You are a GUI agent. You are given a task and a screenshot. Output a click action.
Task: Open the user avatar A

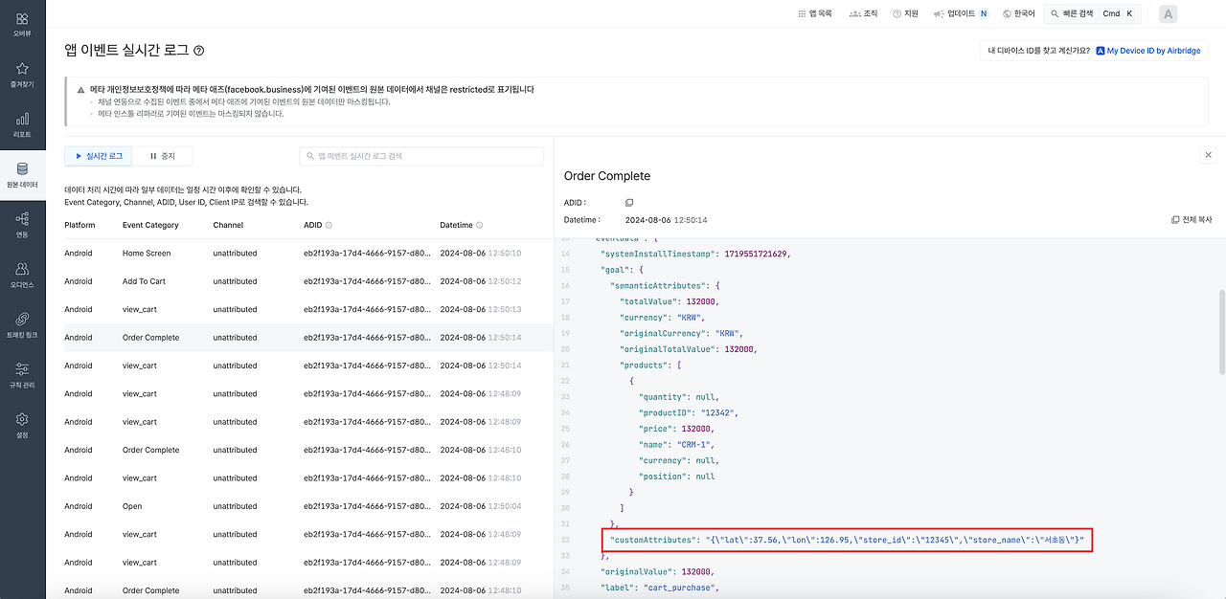point(1168,13)
